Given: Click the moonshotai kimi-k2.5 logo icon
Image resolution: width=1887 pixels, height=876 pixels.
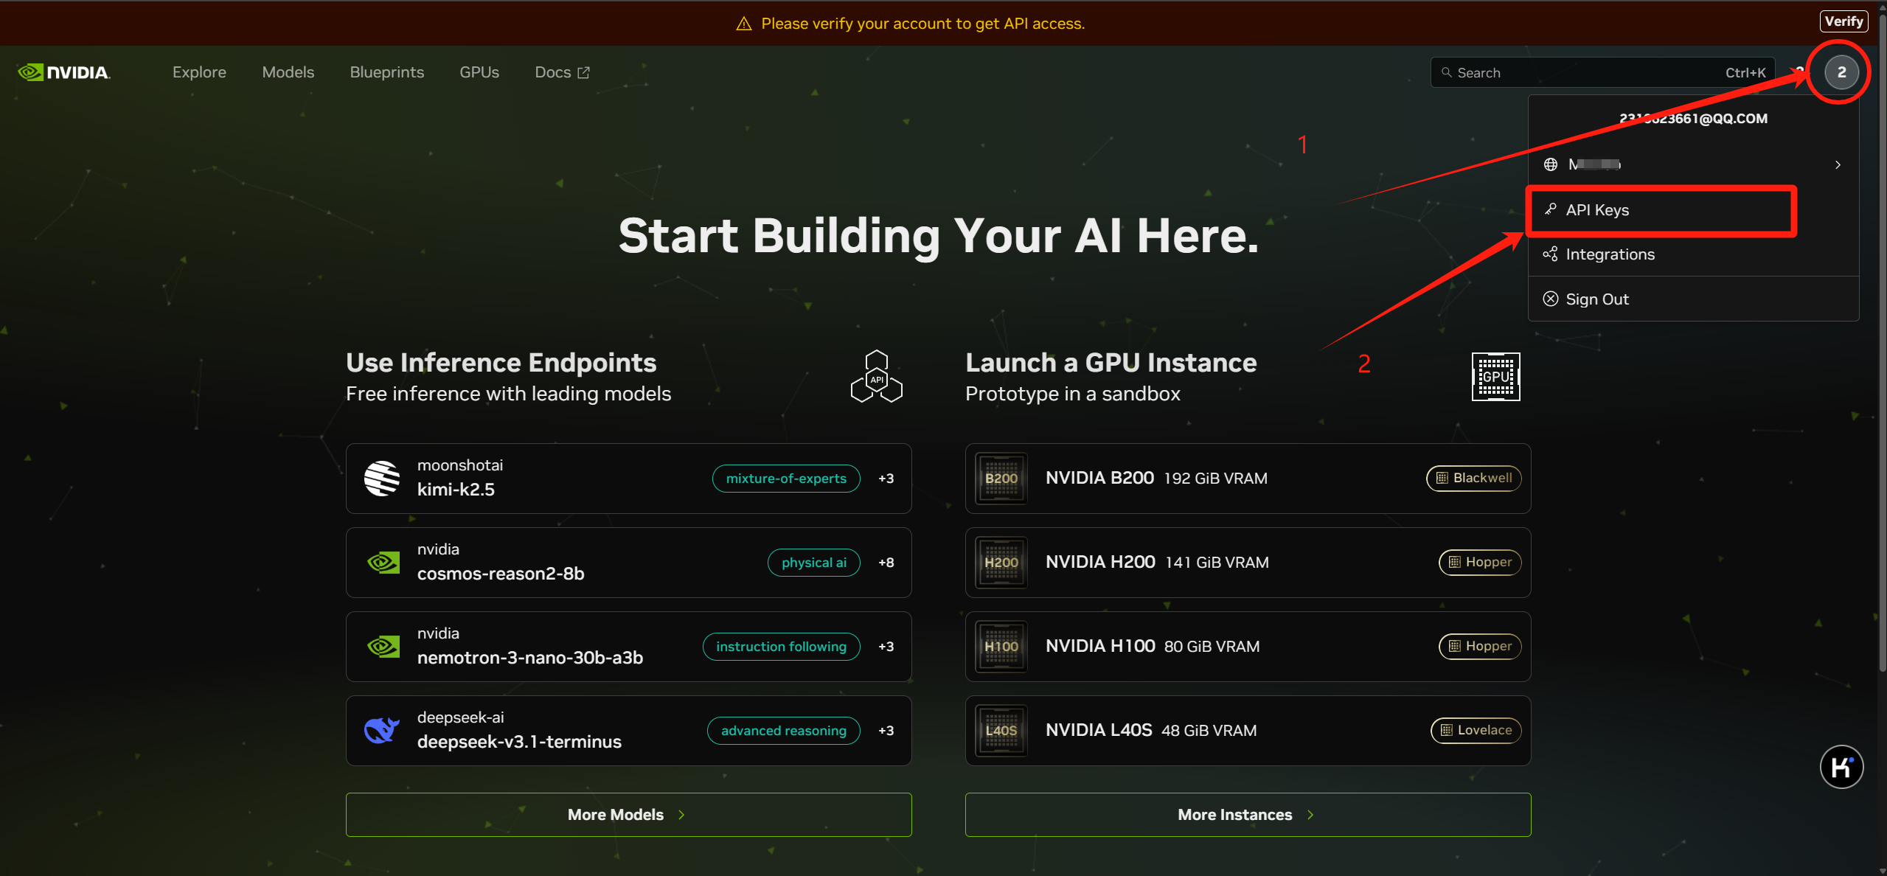Looking at the screenshot, I should 382,479.
